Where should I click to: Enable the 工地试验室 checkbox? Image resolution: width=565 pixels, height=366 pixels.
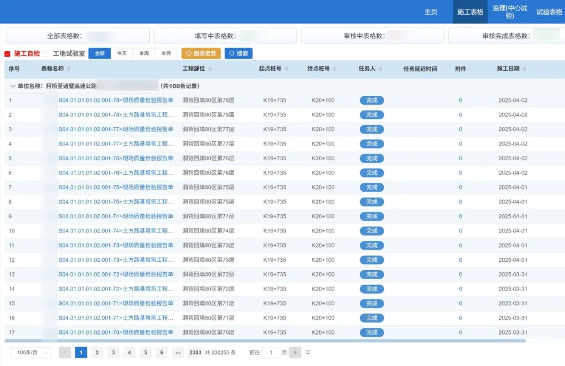click(x=46, y=54)
